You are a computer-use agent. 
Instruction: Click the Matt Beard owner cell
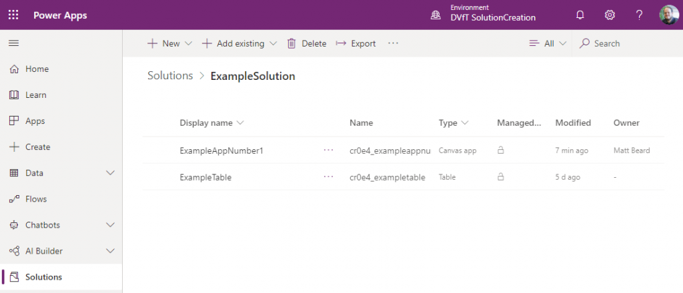pyautogui.click(x=632, y=151)
